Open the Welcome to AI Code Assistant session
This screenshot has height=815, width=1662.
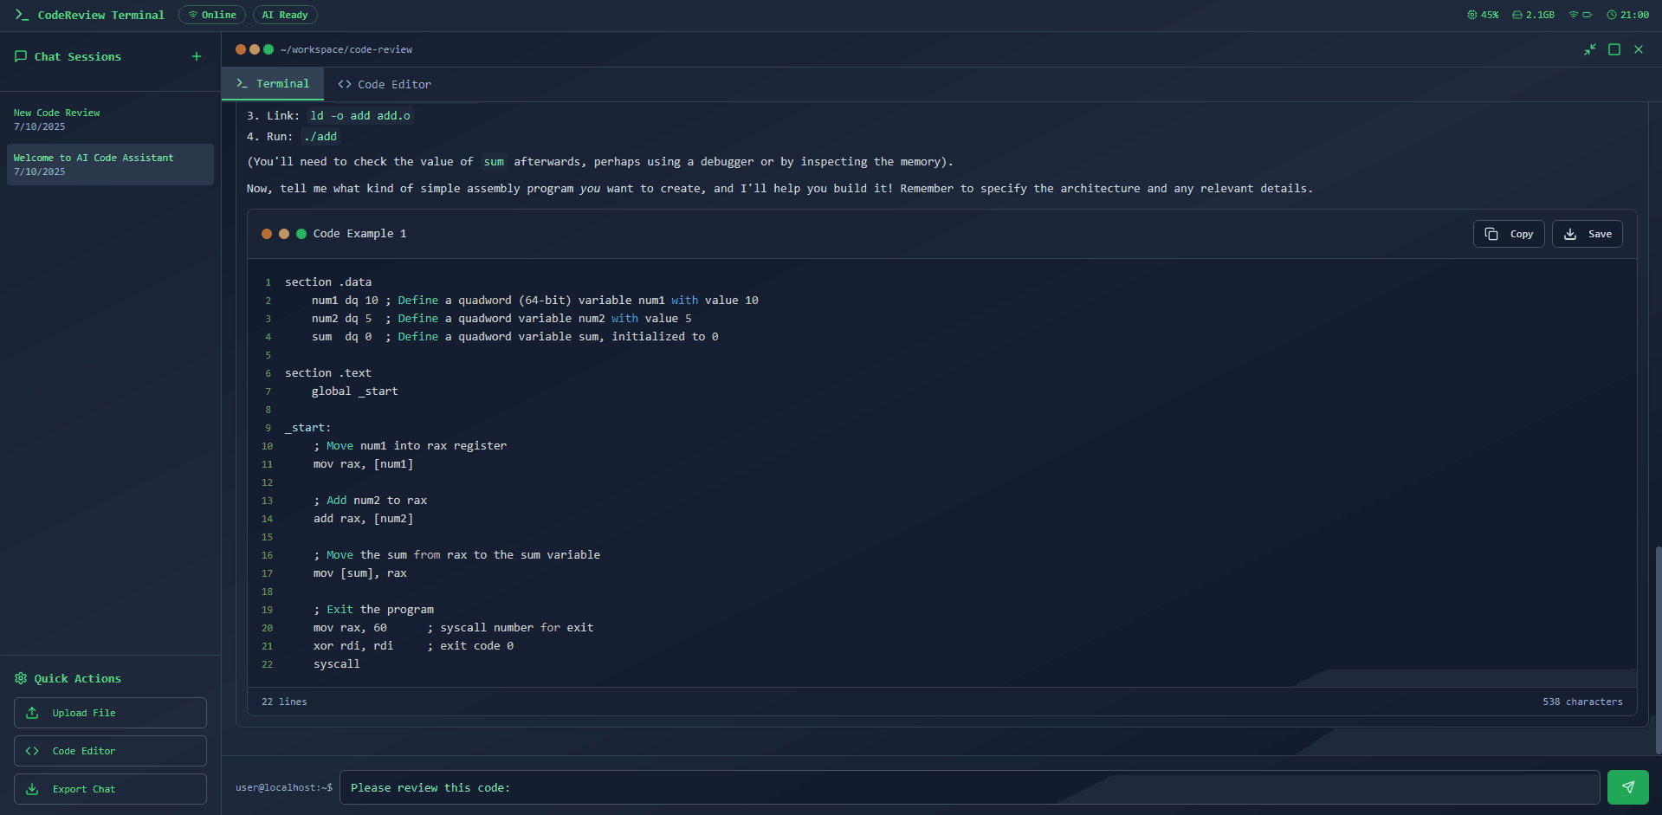click(110, 165)
